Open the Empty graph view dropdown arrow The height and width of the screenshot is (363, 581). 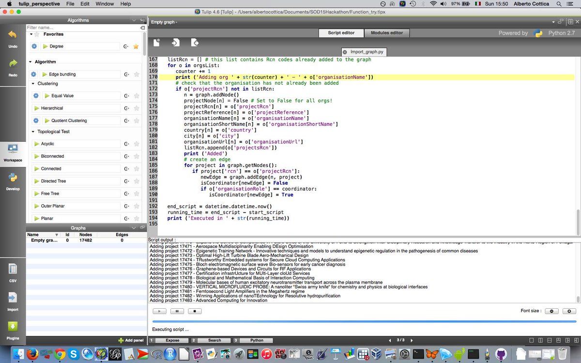(553, 22)
